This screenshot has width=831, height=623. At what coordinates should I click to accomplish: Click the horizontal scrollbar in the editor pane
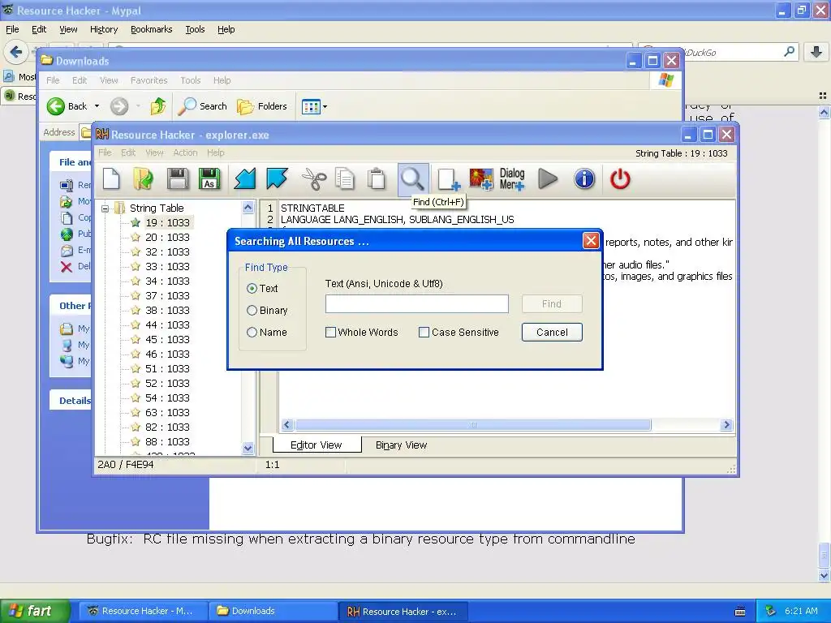(x=473, y=425)
